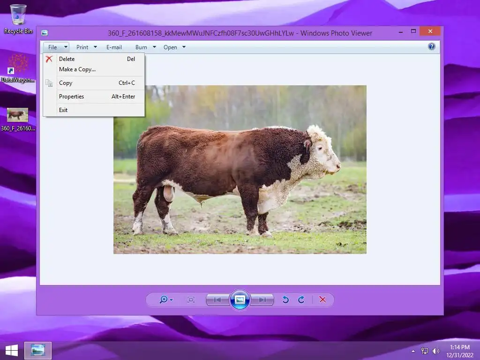The width and height of the screenshot is (480, 360).
Task: Click the E-mail toolbar button
Action: pyautogui.click(x=114, y=47)
